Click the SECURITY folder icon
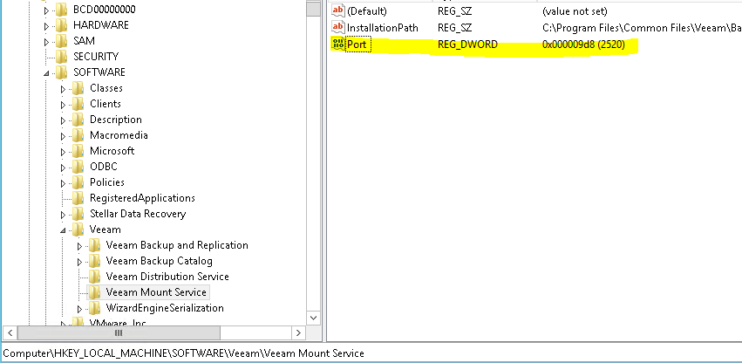 pos(62,57)
